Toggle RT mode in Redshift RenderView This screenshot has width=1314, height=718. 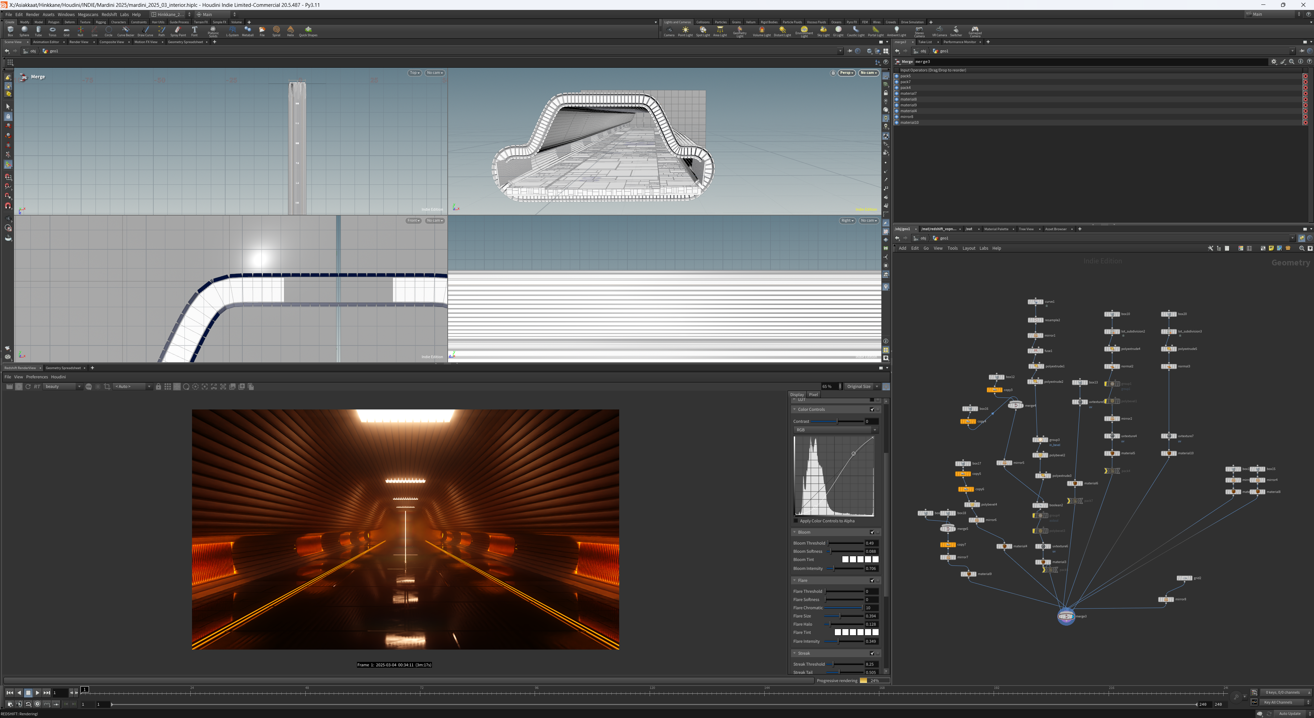[x=37, y=387]
